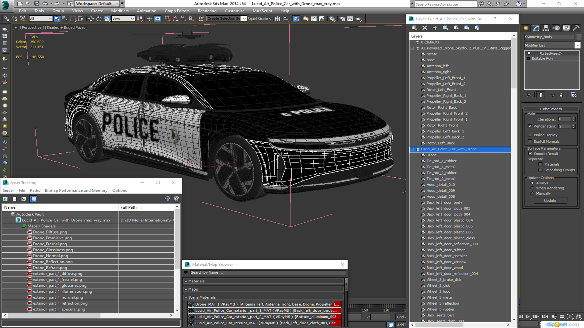Enable Separate by Materials checkbox
584x328 pixels.
(541, 164)
